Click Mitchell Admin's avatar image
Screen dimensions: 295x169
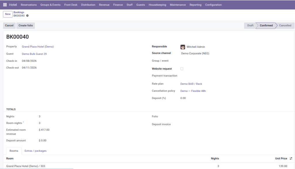[183, 47]
